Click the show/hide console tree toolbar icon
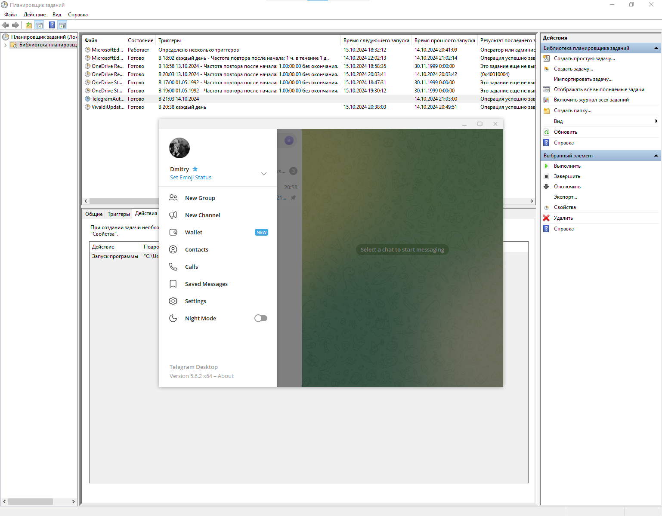Viewport: 662px width, 516px height. coord(39,25)
